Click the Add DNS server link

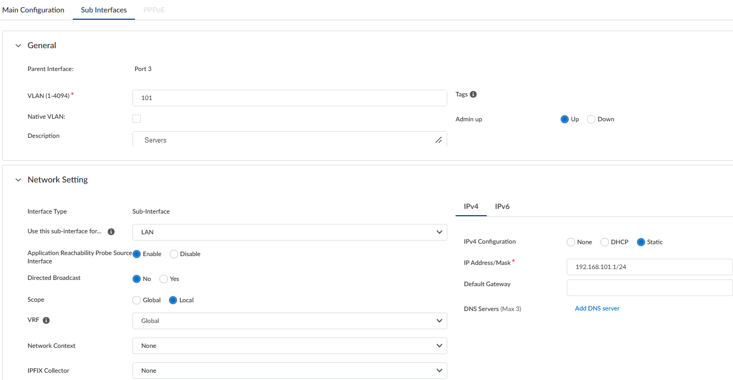coord(597,308)
